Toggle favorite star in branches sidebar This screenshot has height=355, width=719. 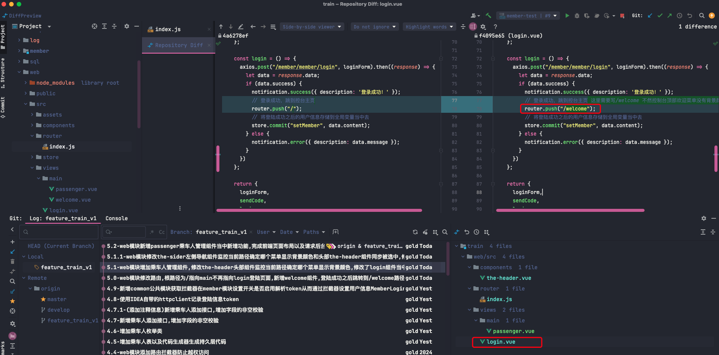[x=12, y=301]
